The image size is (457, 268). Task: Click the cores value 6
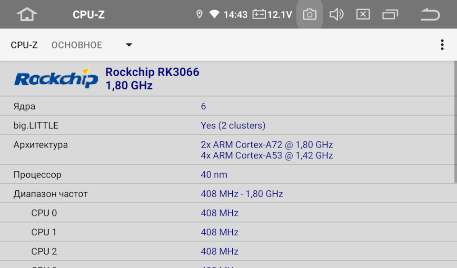click(203, 106)
